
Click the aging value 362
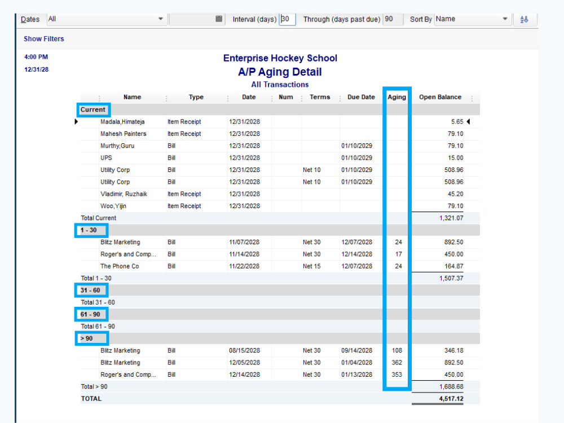(396, 363)
